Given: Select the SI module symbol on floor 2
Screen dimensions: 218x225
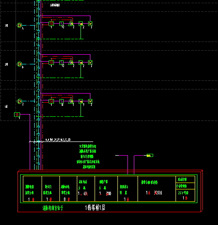Looking at the screenshot, I should [51, 63].
